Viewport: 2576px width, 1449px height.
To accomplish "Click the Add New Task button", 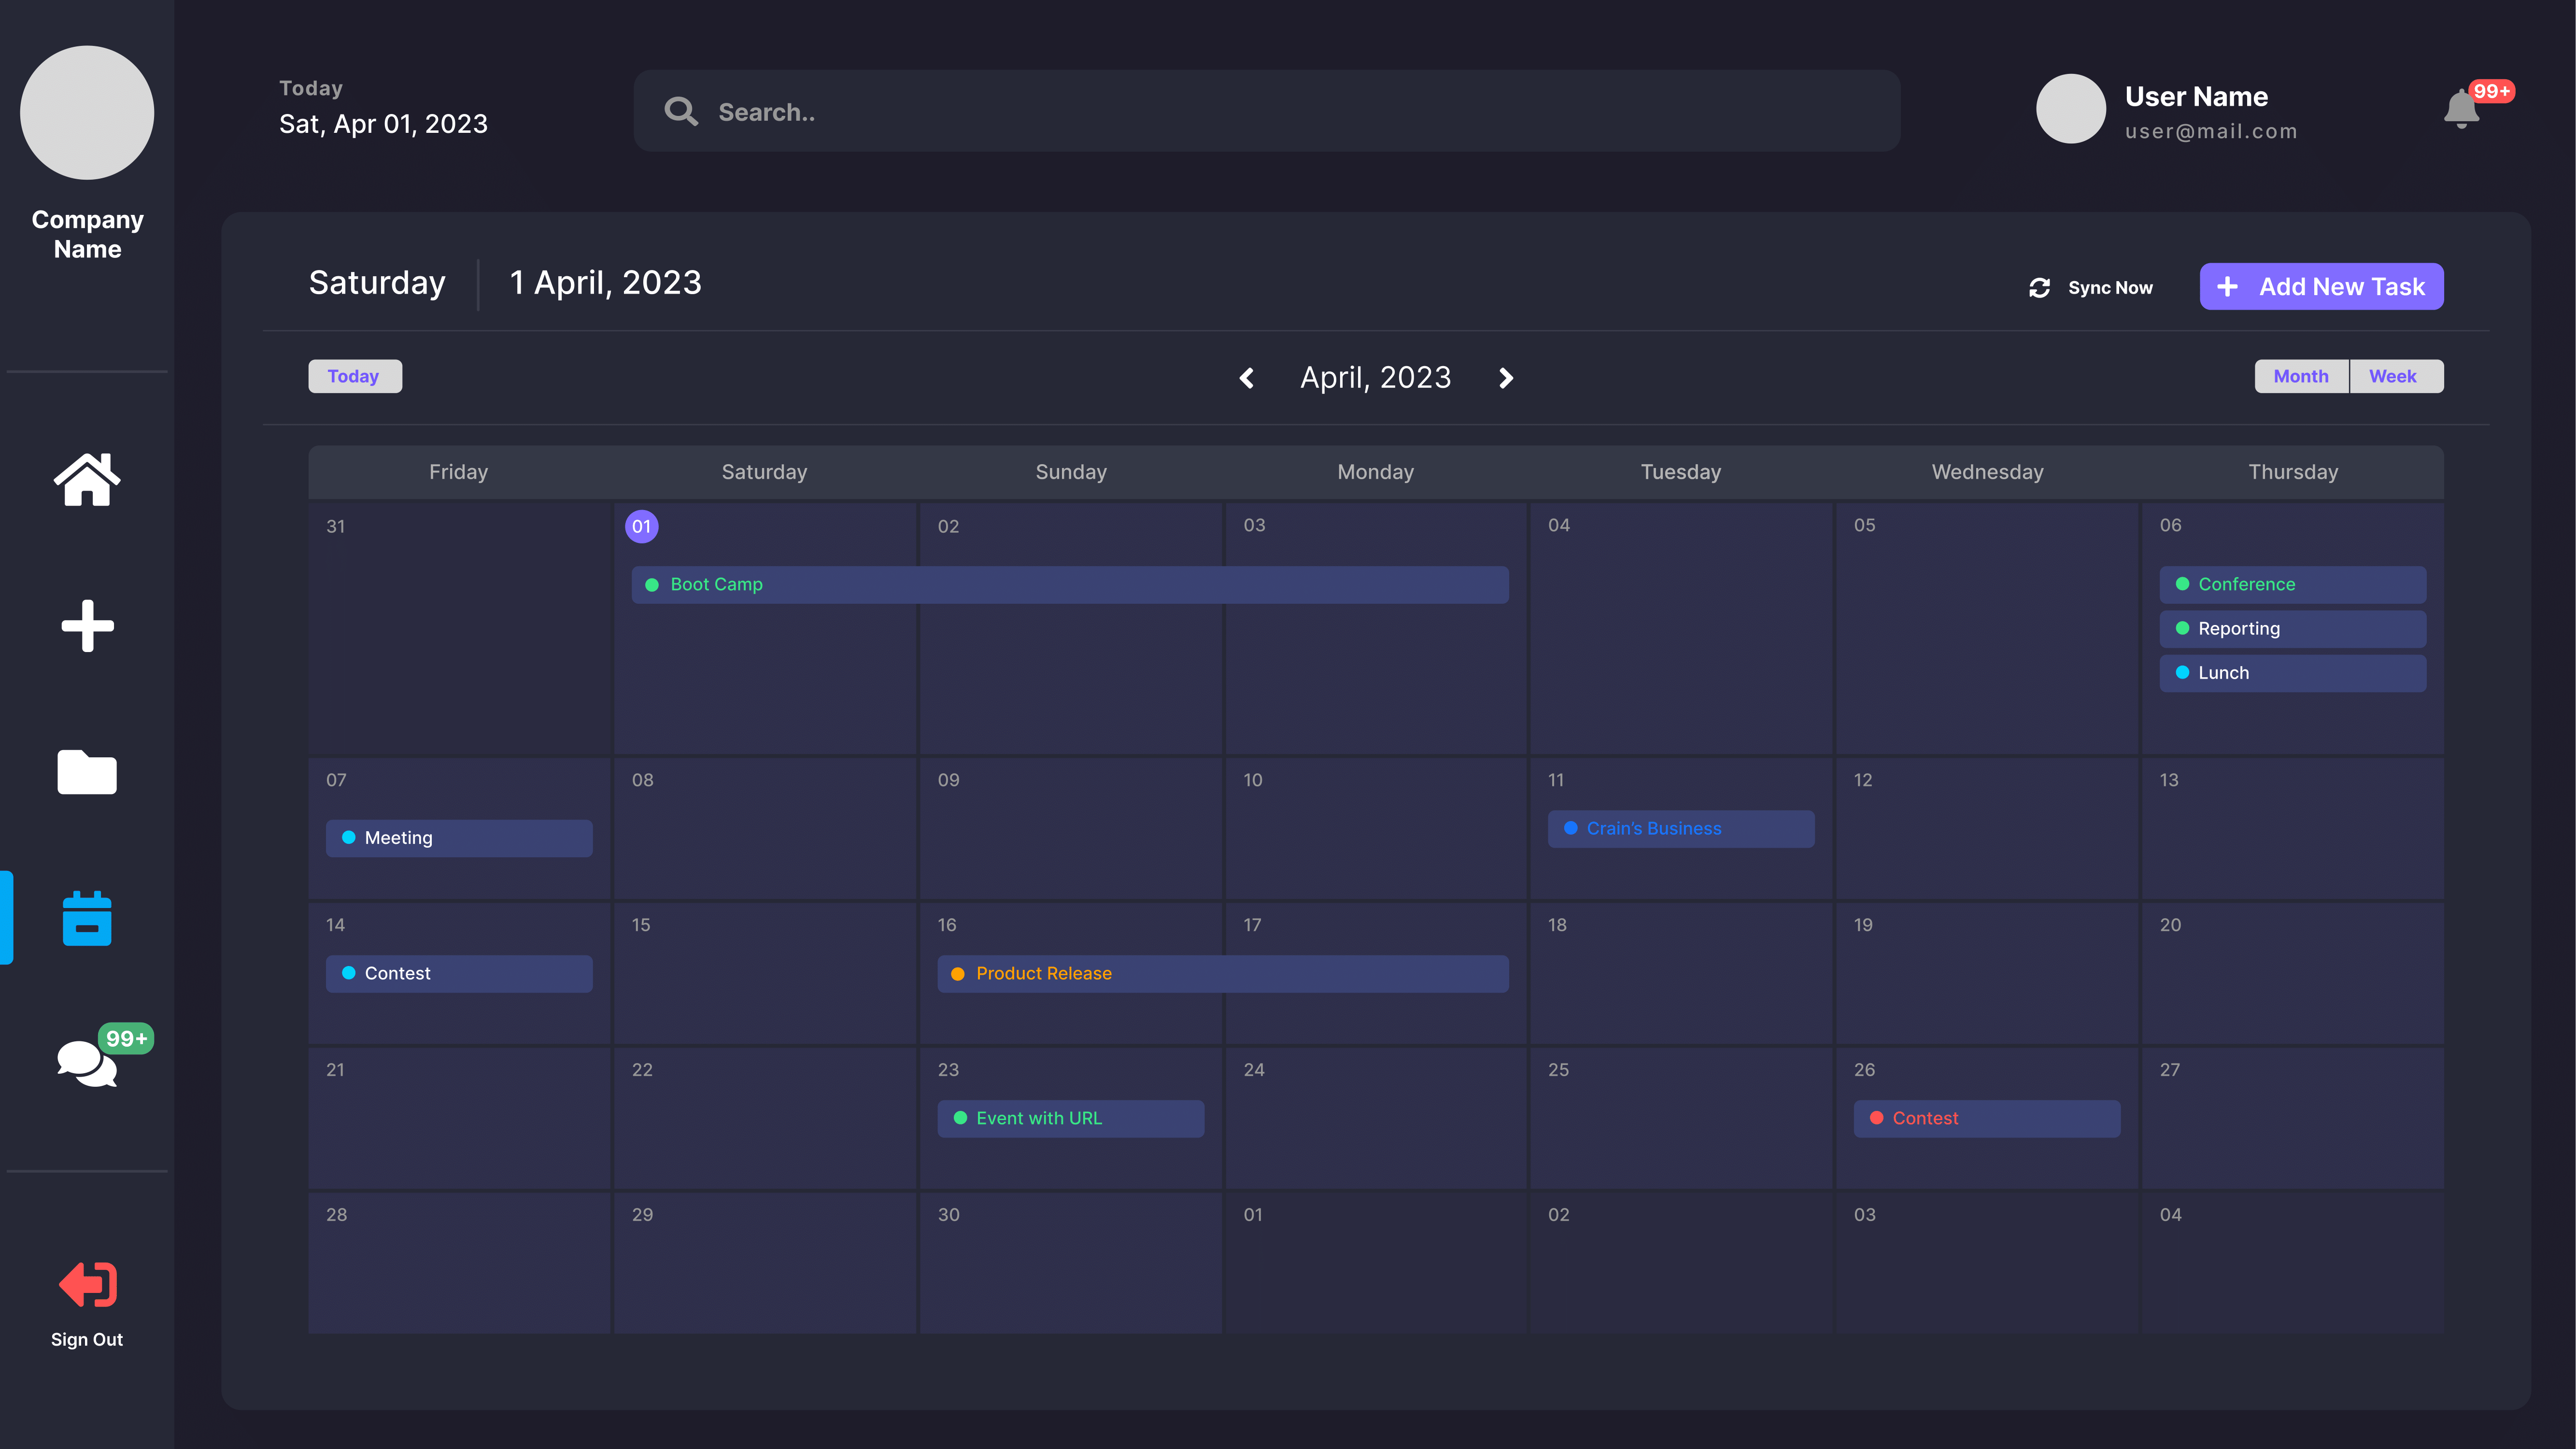I will click(2321, 287).
